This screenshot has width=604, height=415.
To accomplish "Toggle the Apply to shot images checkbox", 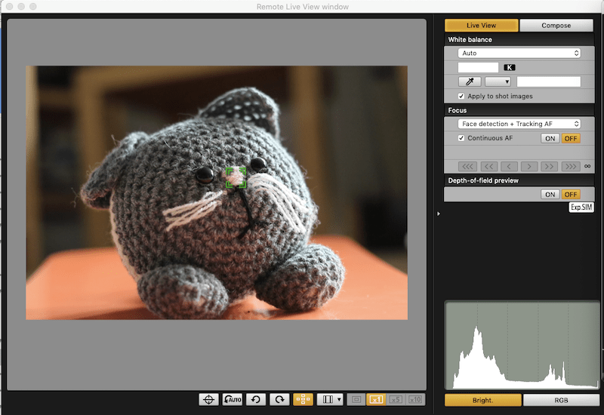I will pyautogui.click(x=461, y=97).
